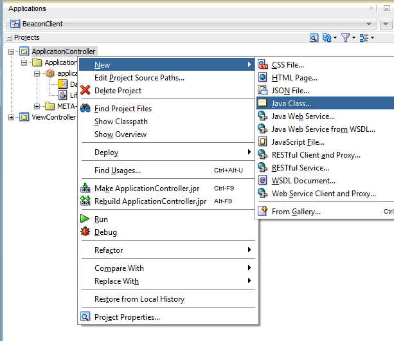Select the ViewController project in tree
The image size is (394, 341).
53,117
